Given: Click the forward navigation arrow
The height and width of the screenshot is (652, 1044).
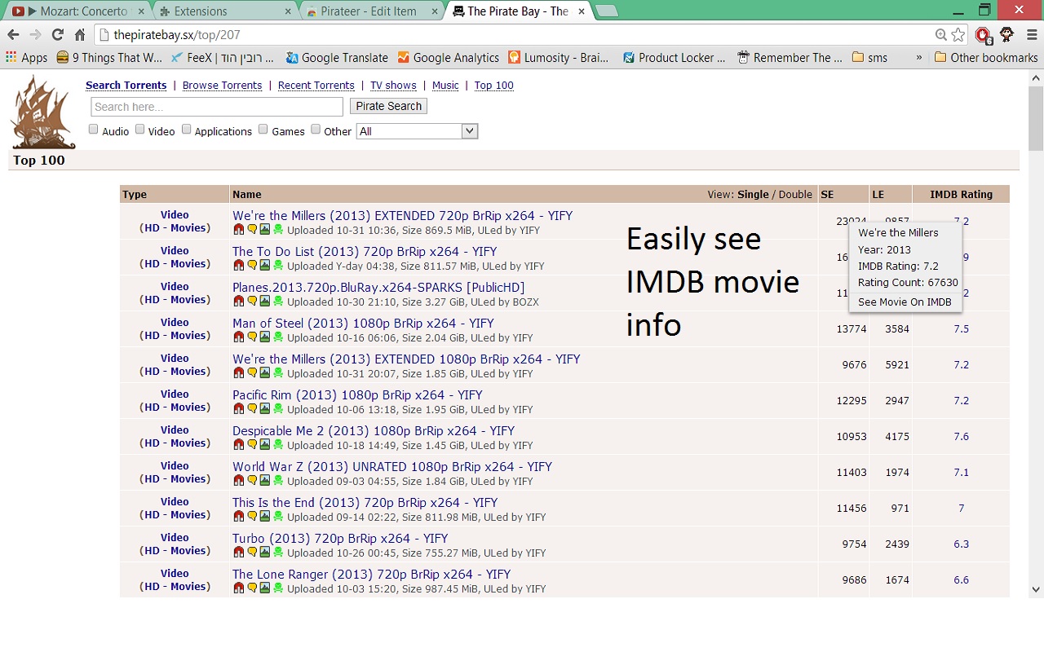Looking at the screenshot, I should pyautogui.click(x=35, y=35).
